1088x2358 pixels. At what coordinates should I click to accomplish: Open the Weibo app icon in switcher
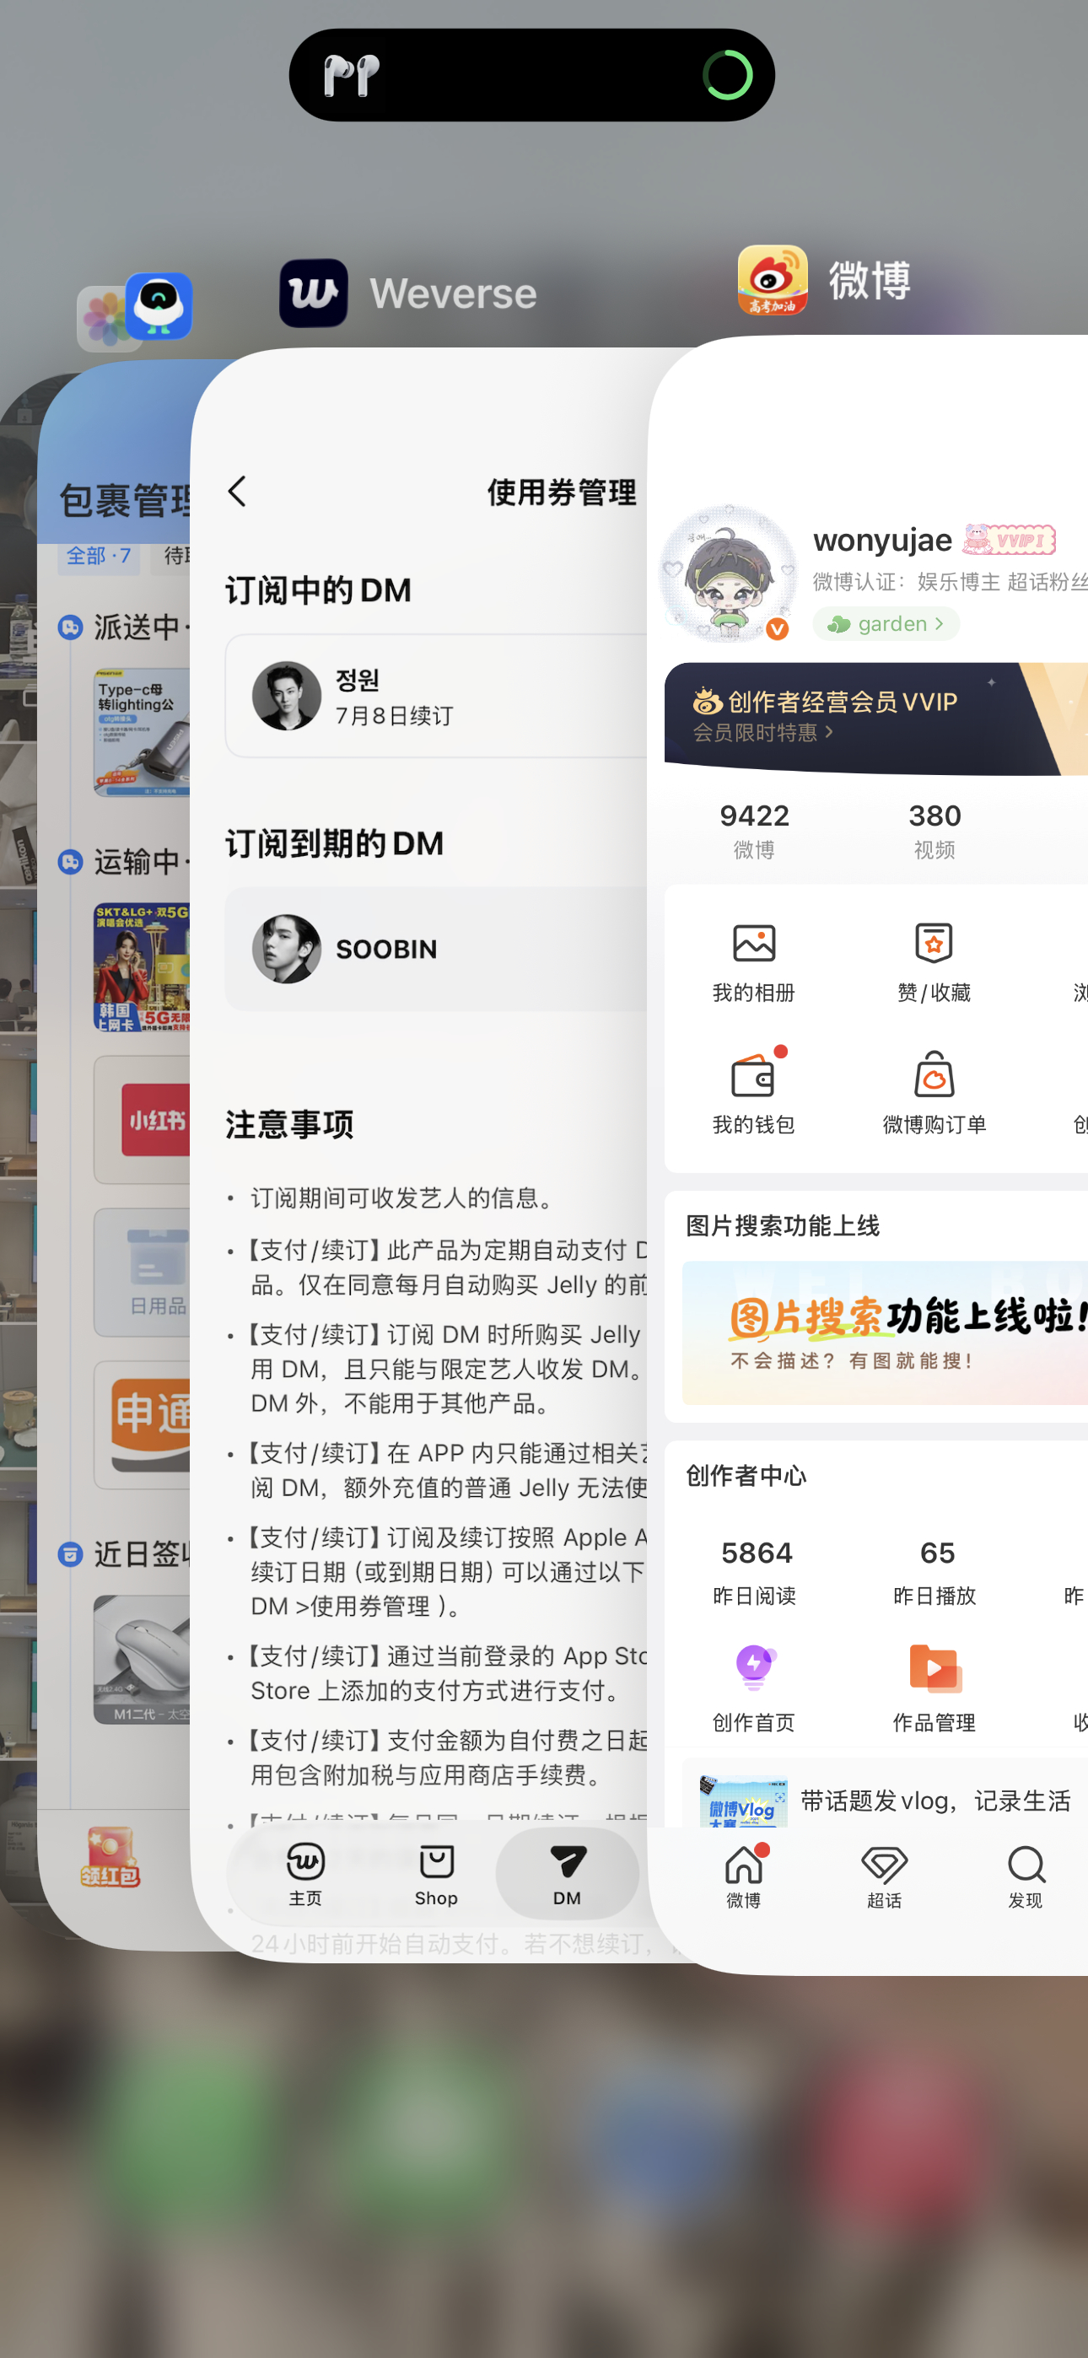click(x=772, y=279)
